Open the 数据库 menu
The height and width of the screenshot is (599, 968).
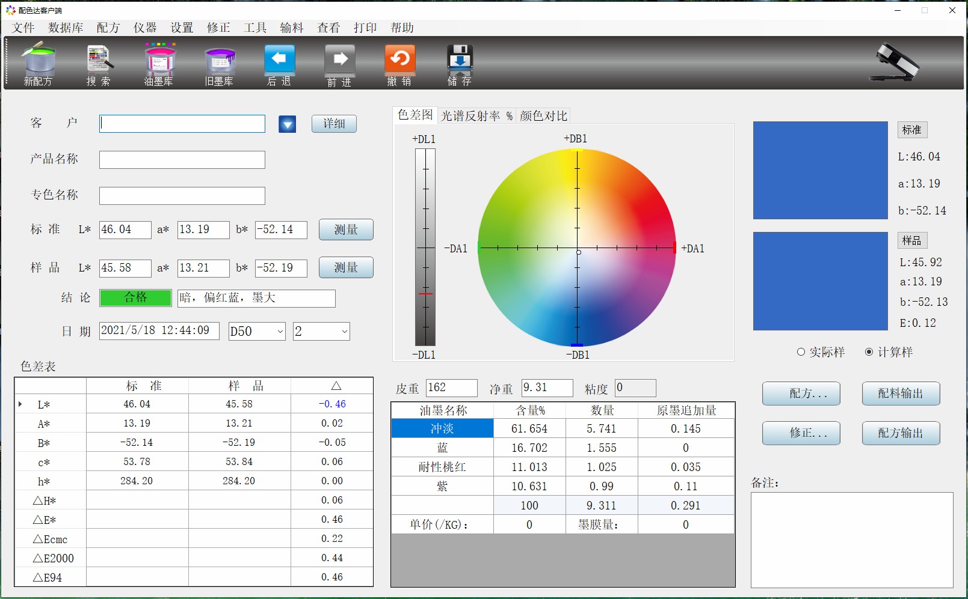(x=66, y=28)
